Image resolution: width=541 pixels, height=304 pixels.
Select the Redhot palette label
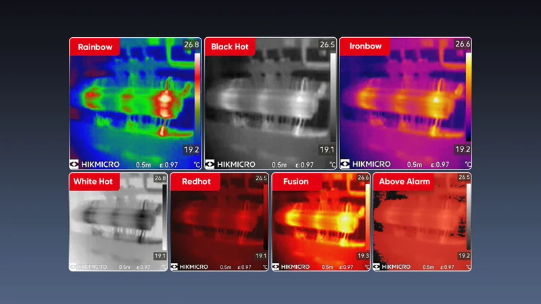(x=196, y=182)
